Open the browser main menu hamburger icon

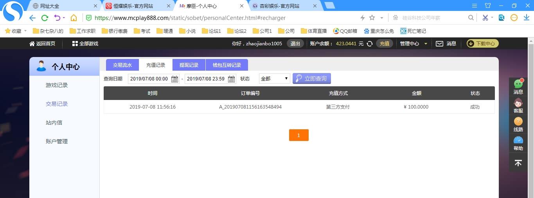click(475, 6)
